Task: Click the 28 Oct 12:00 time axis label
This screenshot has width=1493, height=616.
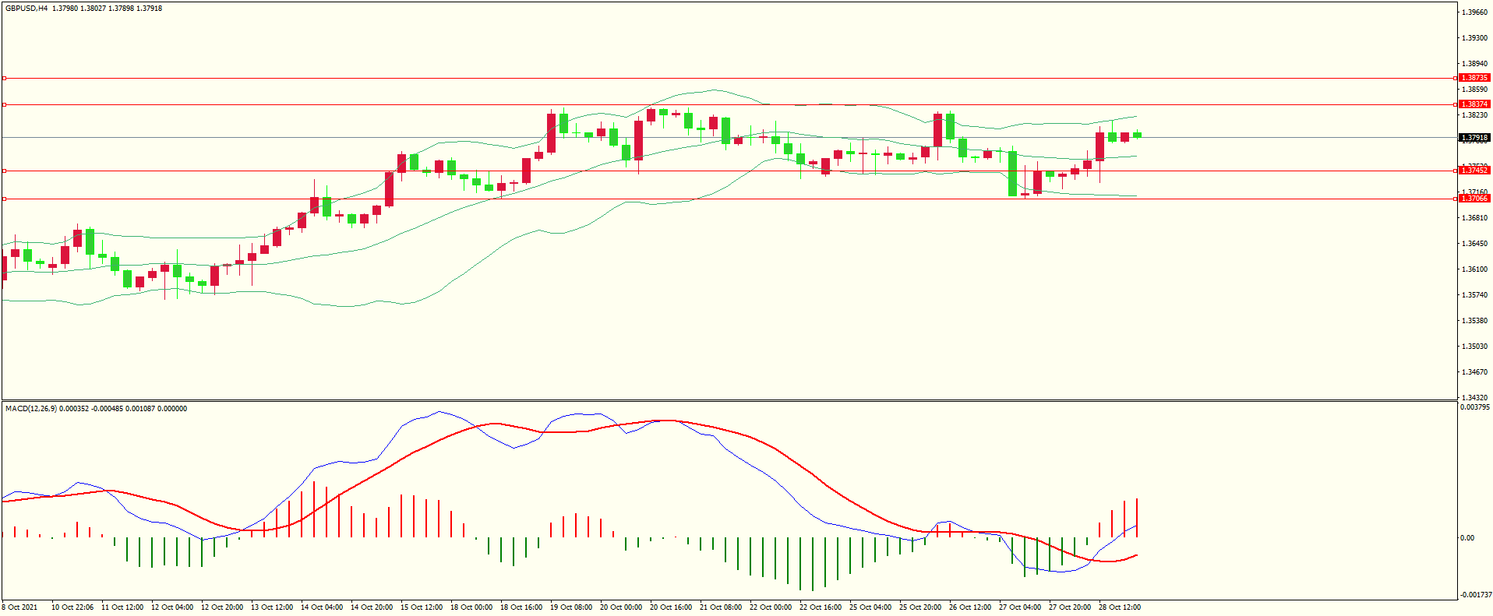Action: click(1120, 607)
